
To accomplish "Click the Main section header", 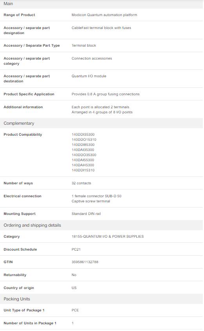I will pyautogui.click(x=101, y=4).
